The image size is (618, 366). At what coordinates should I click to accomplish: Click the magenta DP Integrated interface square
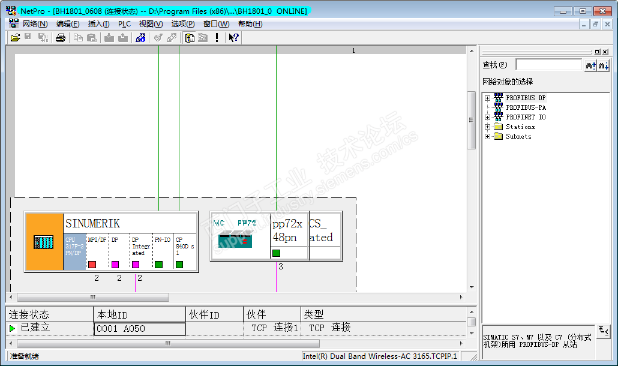[136, 265]
